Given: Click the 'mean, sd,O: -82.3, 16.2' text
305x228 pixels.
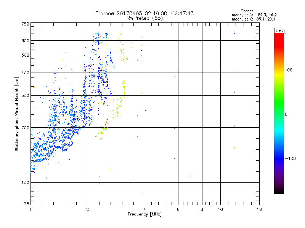Looking at the screenshot, I should coord(254,15).
